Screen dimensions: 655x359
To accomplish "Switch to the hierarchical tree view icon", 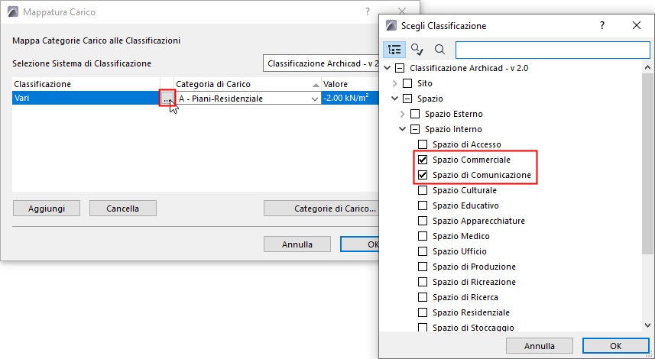I will [395, 50].
